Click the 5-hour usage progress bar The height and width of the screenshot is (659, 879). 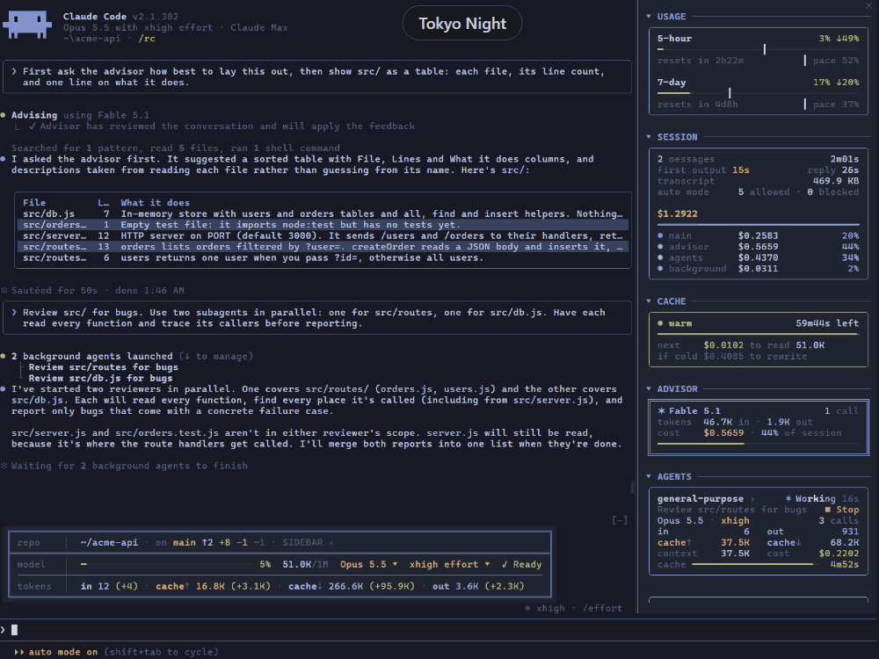(758, 49)
